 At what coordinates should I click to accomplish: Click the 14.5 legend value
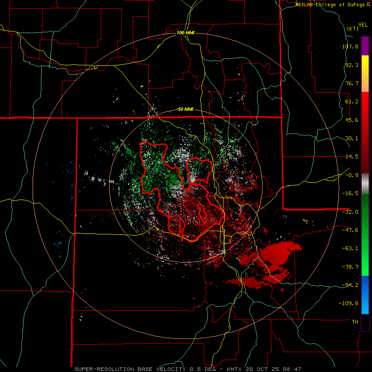(x=352, y=157)
